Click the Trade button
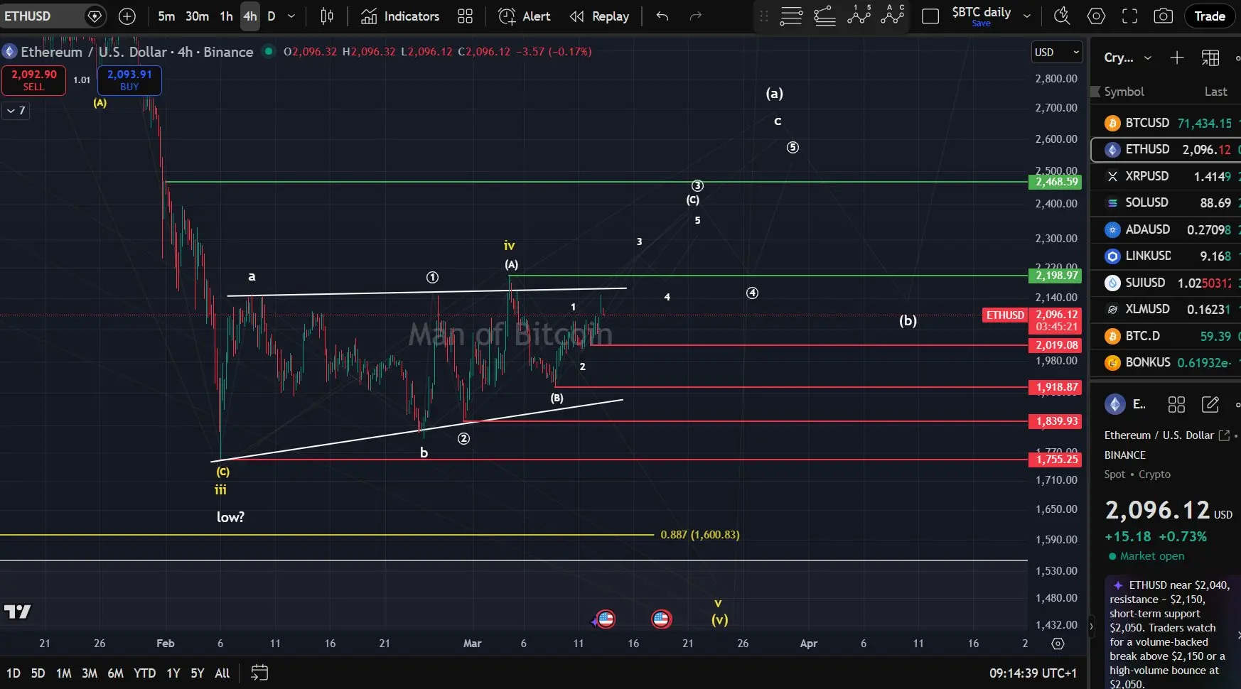The image size is (1241, 689). pos(1210,16)
